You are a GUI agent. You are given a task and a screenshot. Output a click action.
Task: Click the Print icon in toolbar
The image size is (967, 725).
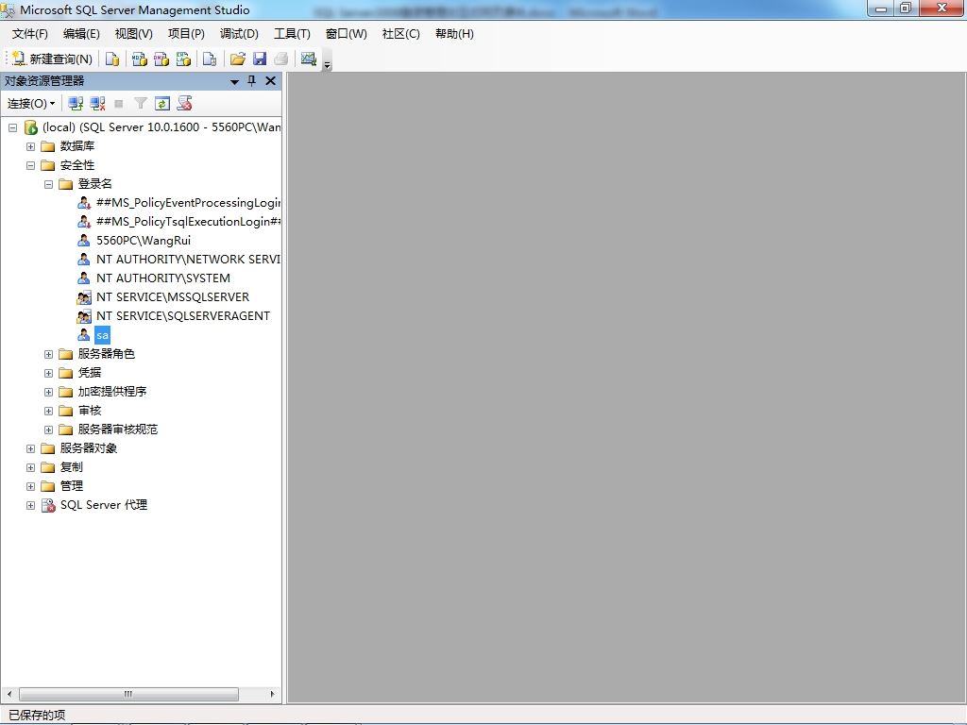tap(281, 59)
